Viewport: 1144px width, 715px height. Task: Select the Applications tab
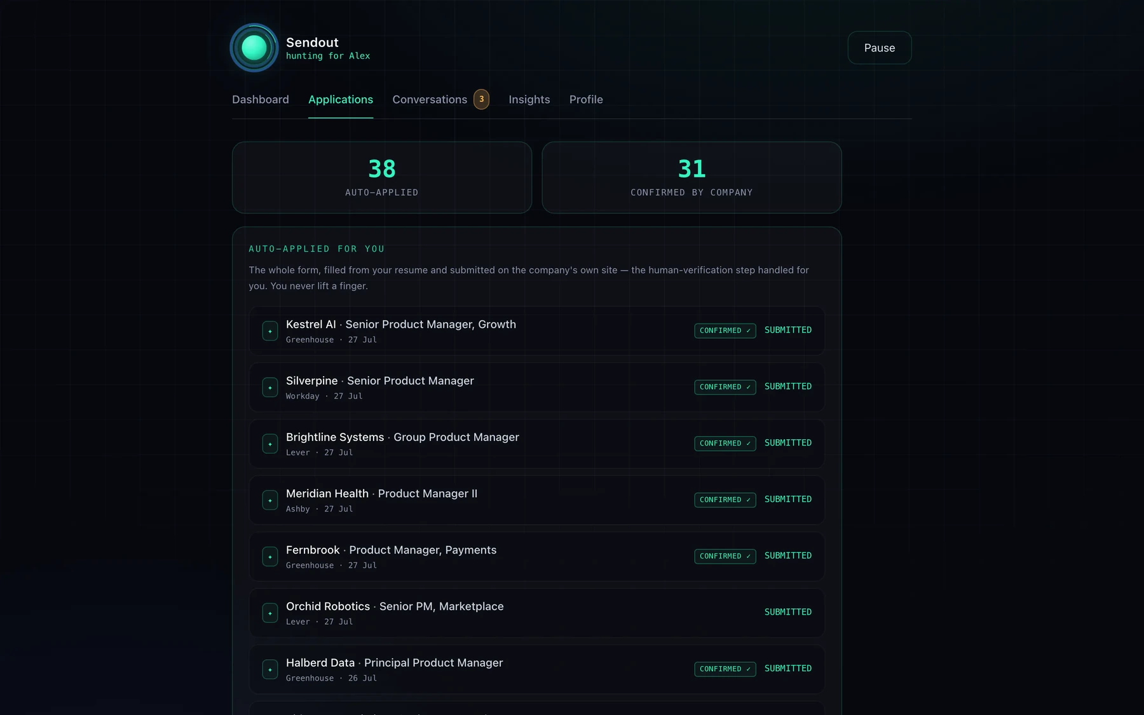pyautogui.click(x=341, y=100)
